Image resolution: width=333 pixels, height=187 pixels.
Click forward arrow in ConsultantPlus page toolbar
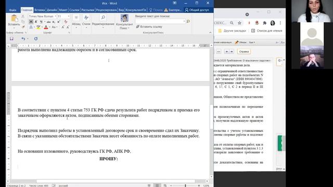click(232, 51)
